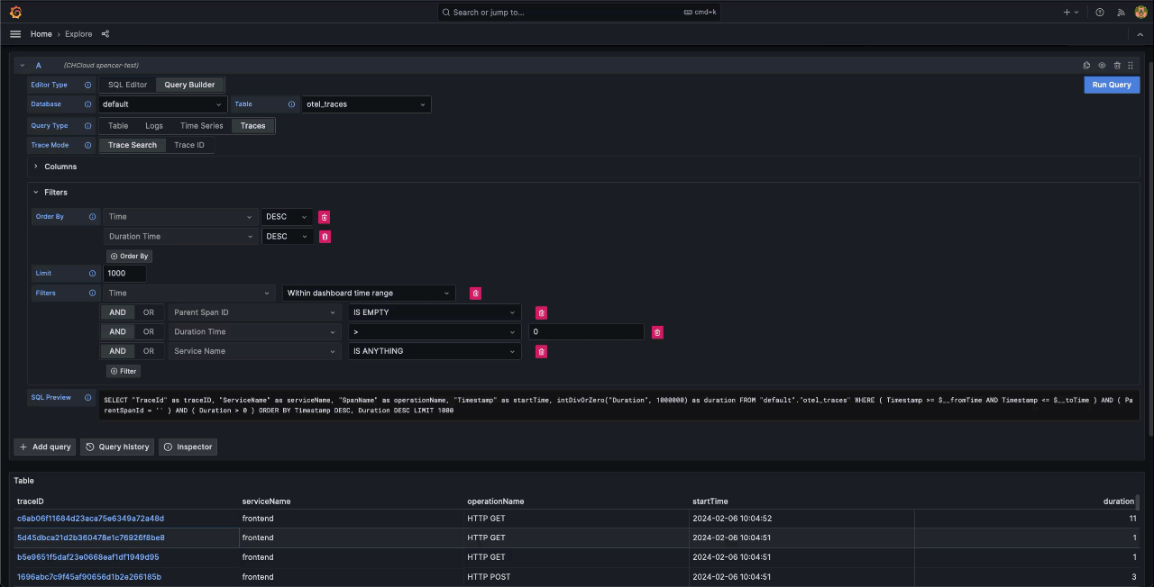Delete the Duration Time order-by row
Screen dimensions: 1154x587
click(325, 237)
